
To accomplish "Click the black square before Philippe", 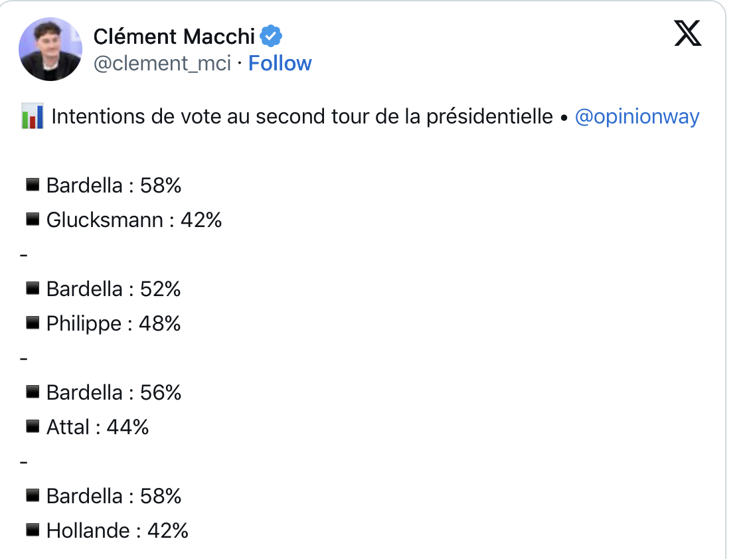I will tap(33, 323).
